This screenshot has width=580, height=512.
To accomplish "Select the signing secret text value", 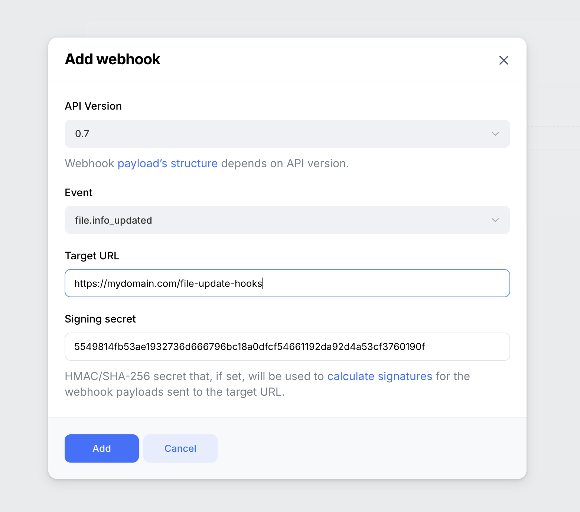I will point(250,347).
